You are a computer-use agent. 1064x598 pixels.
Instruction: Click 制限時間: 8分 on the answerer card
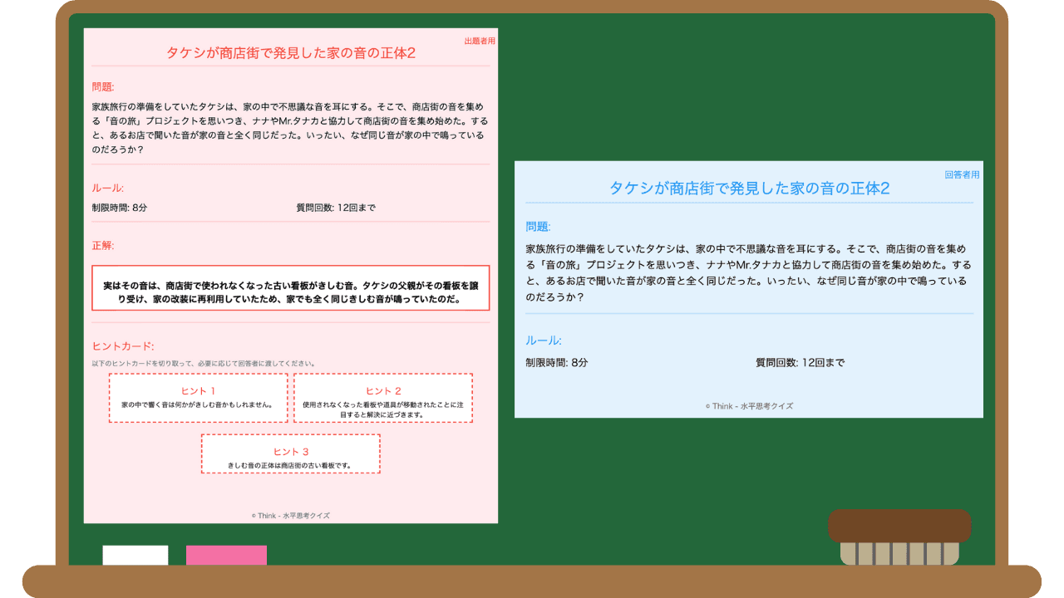pos(558,362)
